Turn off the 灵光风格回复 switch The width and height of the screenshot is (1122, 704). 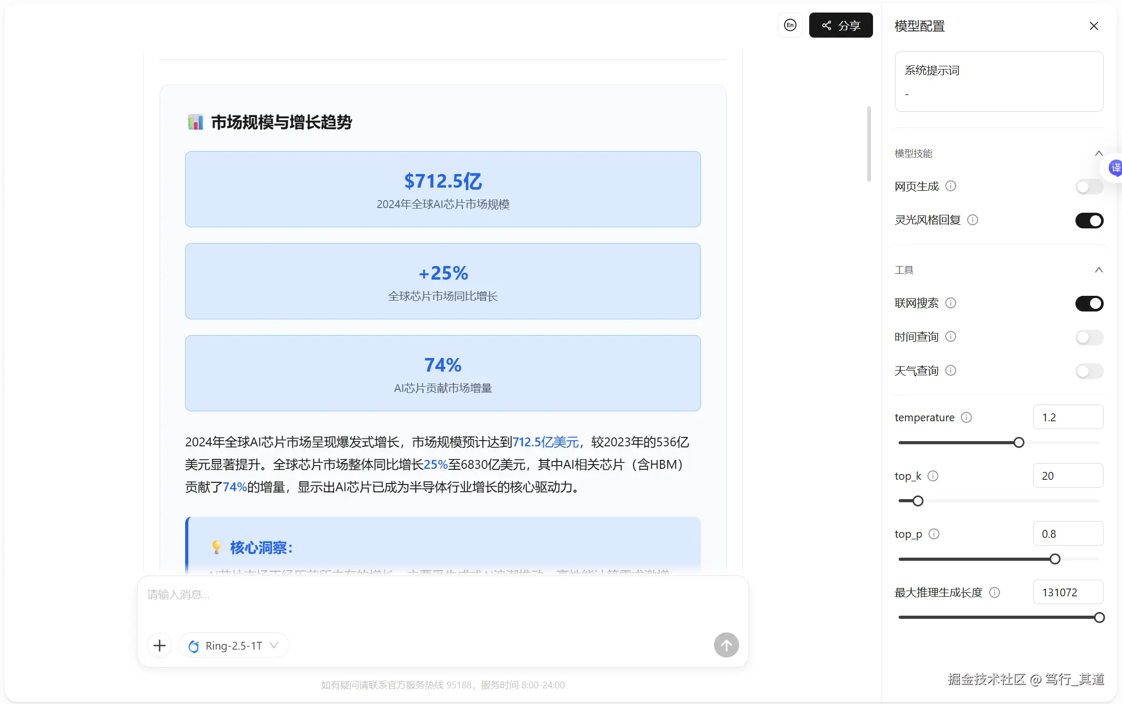(x=1089, y=221)
